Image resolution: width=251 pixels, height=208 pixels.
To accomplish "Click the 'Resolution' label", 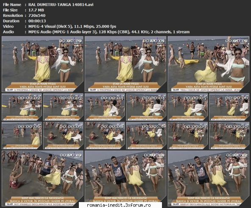I will 13,16.
